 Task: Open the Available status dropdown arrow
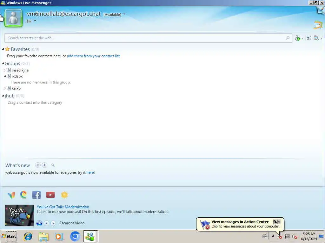124,14
